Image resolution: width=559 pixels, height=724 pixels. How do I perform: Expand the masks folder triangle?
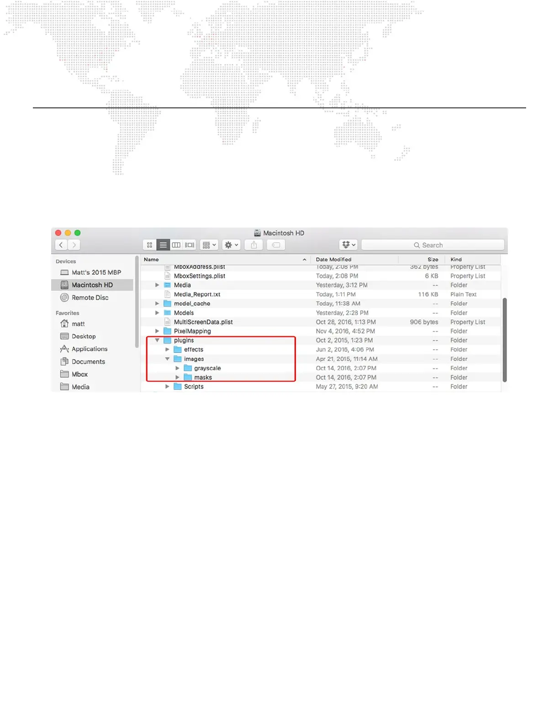[177, 378]
